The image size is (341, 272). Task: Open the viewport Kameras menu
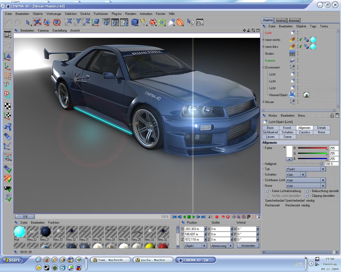(43, 31)
